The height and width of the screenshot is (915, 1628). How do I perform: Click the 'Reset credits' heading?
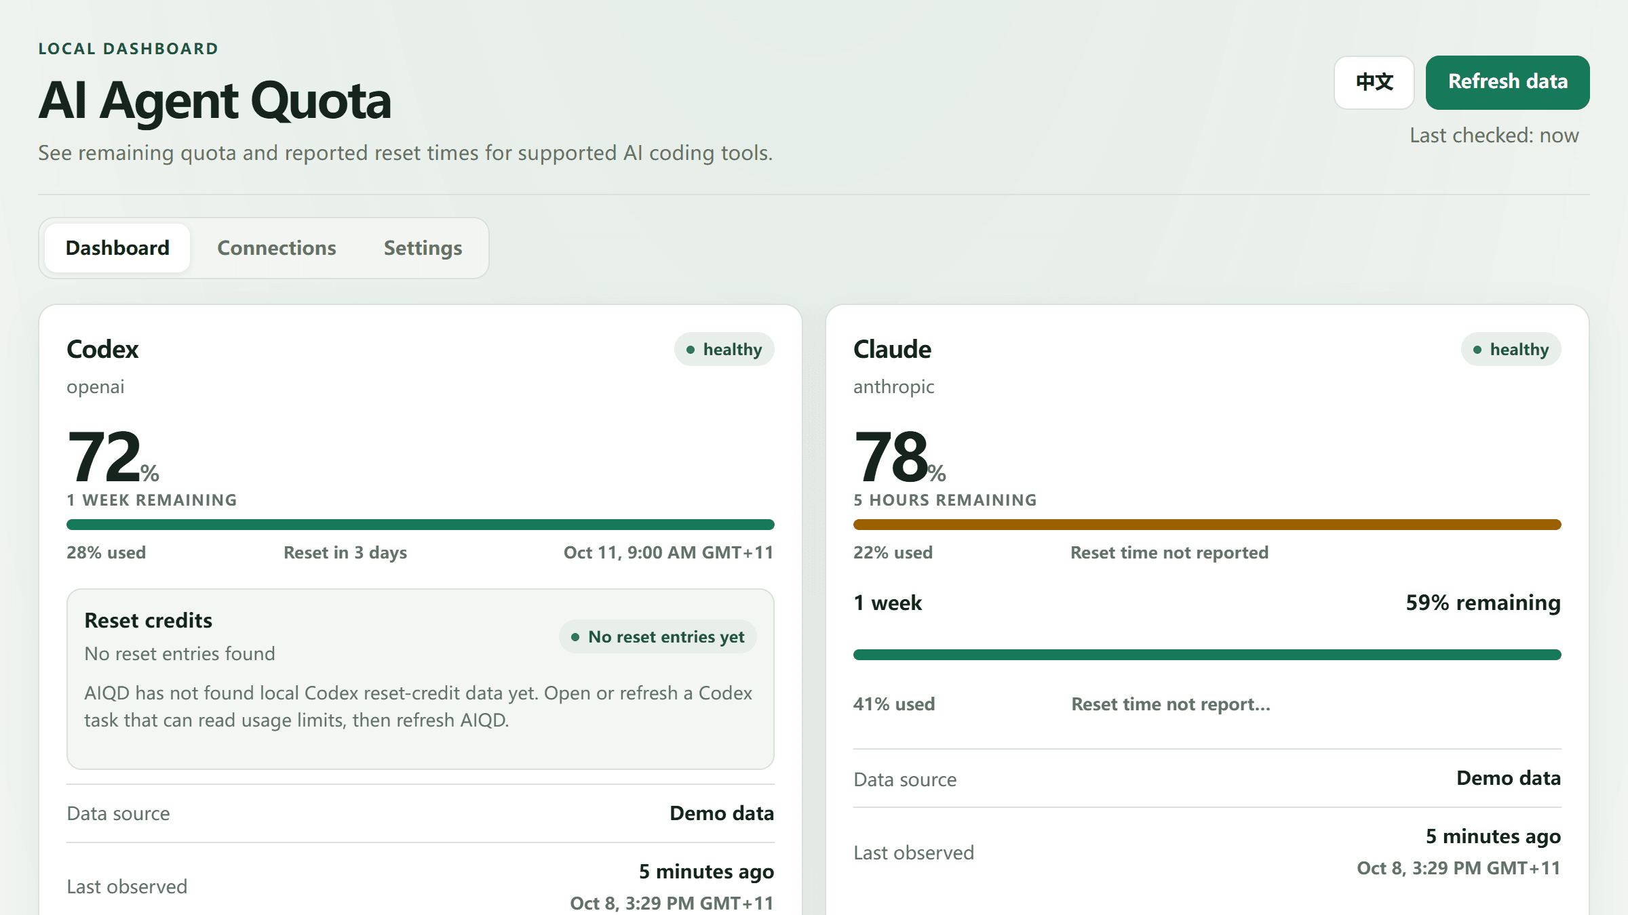[148, 620]
